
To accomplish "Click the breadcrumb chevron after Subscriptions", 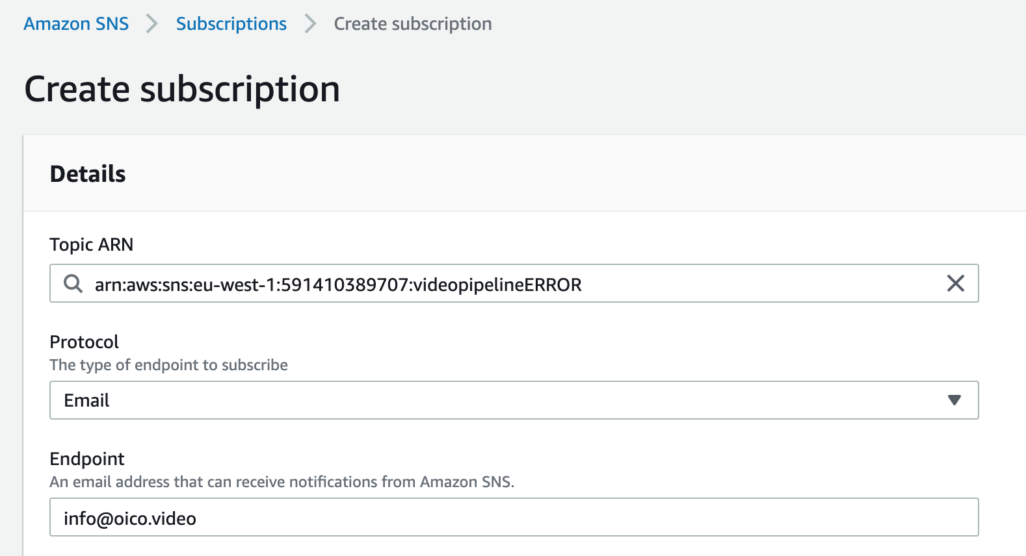I will click(x=311, y=24).
